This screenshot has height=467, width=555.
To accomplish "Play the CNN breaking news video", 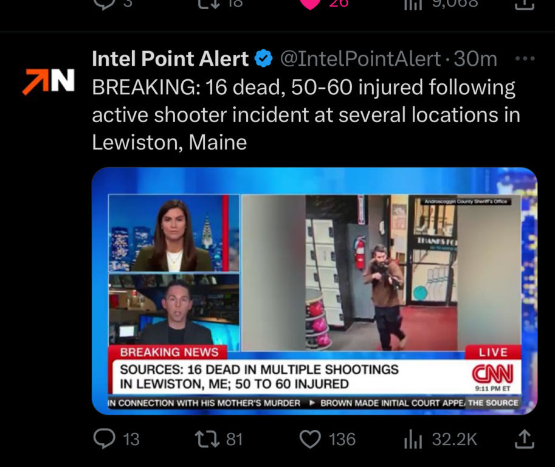I will pyautogui.click(x=314, y=291).
